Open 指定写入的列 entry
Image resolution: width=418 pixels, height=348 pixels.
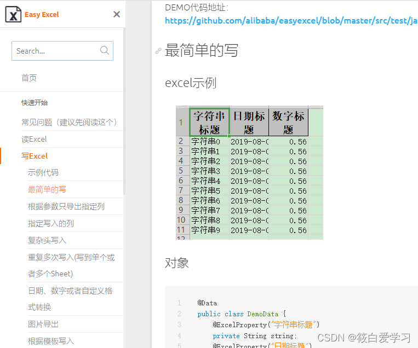pos(50,224)
